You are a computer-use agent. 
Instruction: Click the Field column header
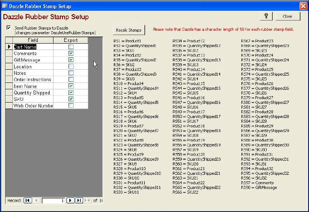pos(33,40)
